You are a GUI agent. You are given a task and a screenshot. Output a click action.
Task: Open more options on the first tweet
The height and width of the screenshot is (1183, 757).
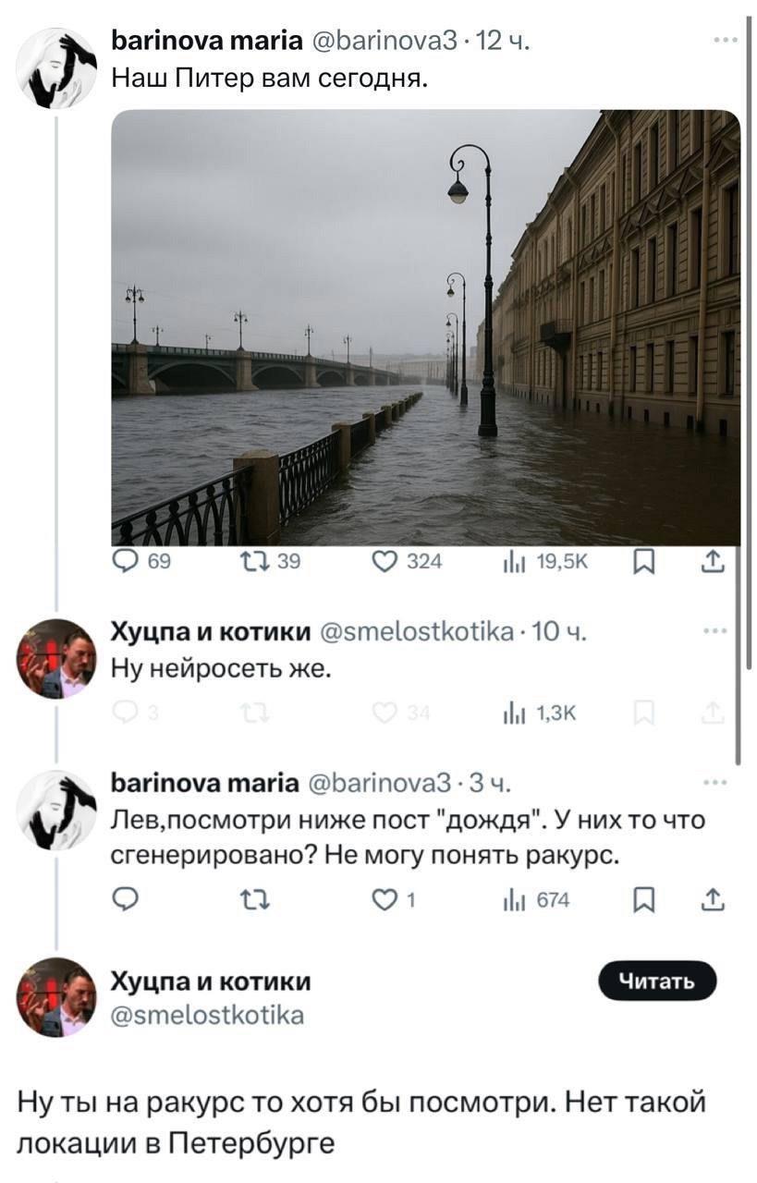coord(726,41)
